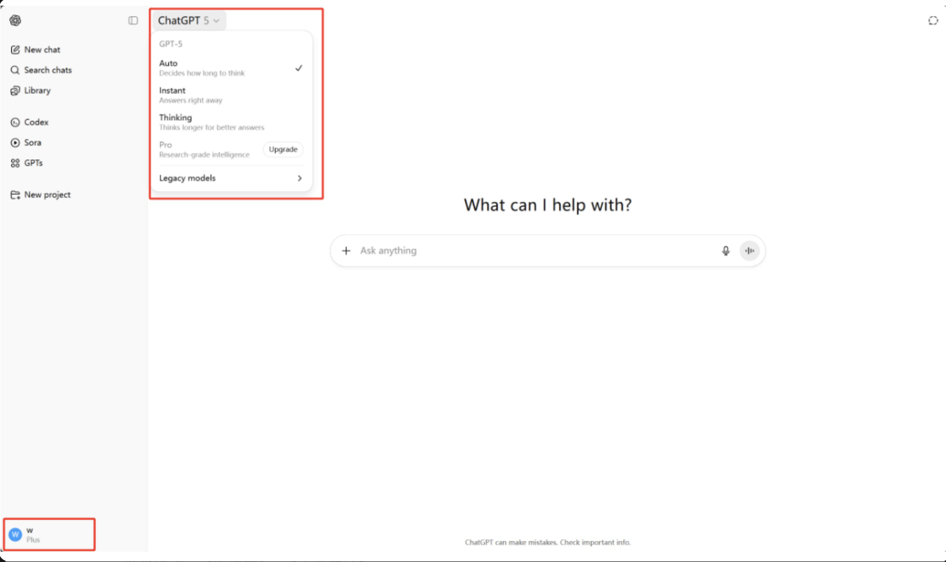This screenshot has height=562, width=946.
Task: Click the Upgrade button beside Pro
Action: click(x=283, y=149)
